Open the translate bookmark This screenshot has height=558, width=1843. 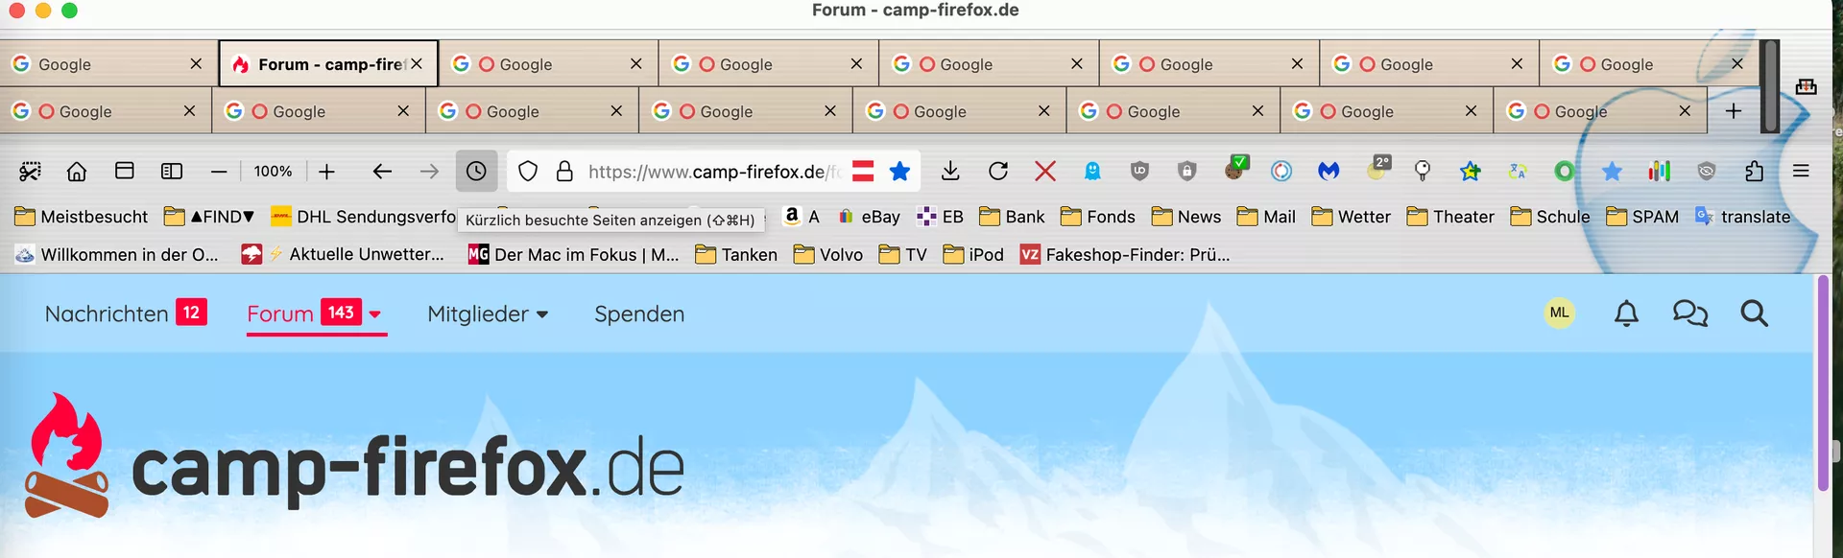click(1743, 217)
